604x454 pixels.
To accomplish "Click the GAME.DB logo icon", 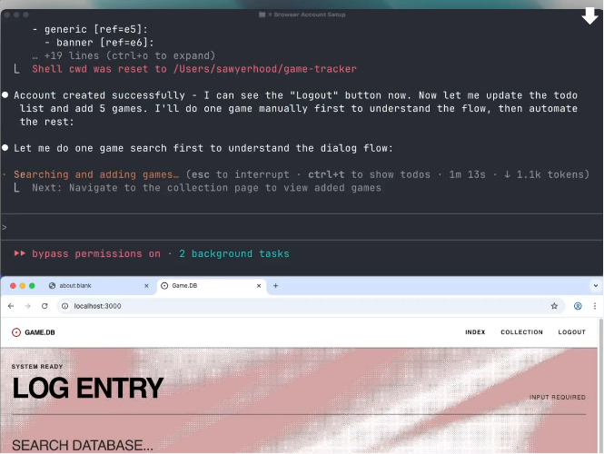I will [16, 332].
